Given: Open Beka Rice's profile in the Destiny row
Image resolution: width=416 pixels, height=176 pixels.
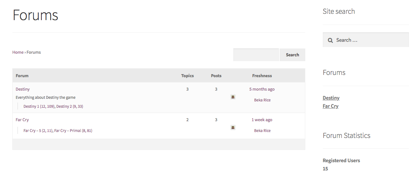Looking at the screenshot, I should [262, 100].
